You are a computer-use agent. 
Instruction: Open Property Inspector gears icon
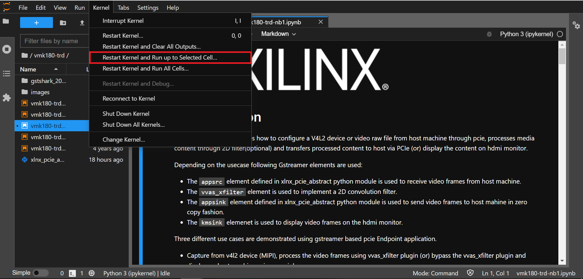(x=576, y=25)
